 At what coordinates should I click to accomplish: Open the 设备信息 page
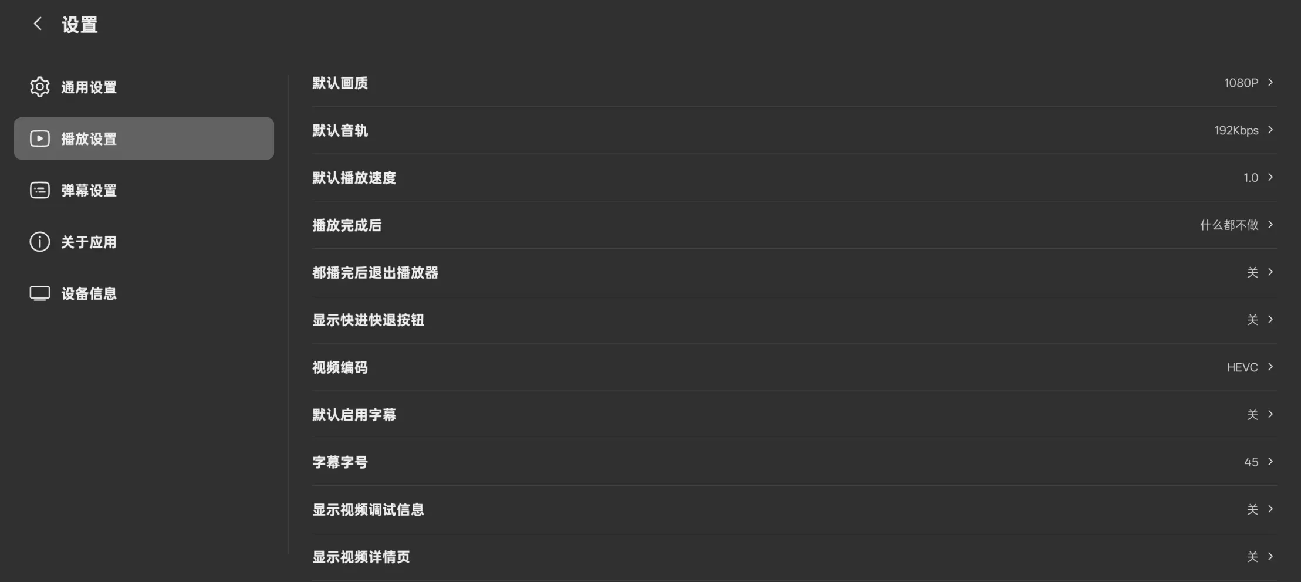(x=144, y=293)
